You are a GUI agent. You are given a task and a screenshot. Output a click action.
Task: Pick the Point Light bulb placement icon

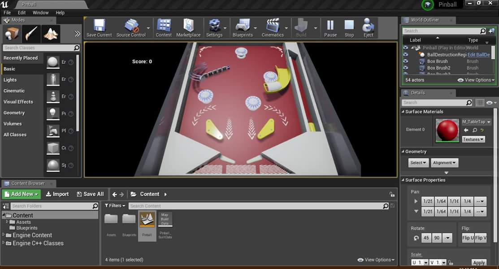(53, 113)
